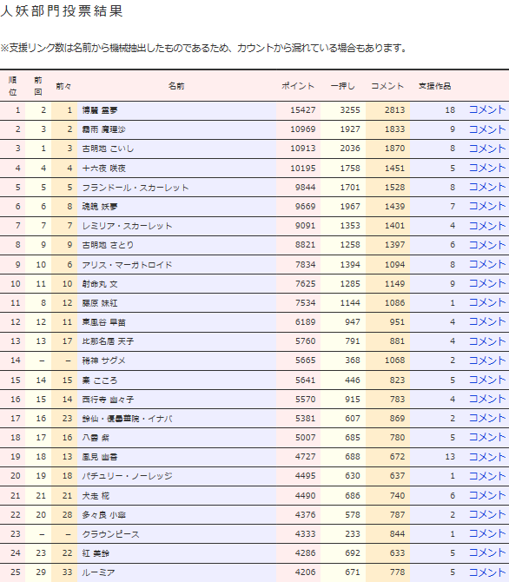509x582 pixels.
Task: Click the 支援作品 column header
Action: tap(435, 86)
